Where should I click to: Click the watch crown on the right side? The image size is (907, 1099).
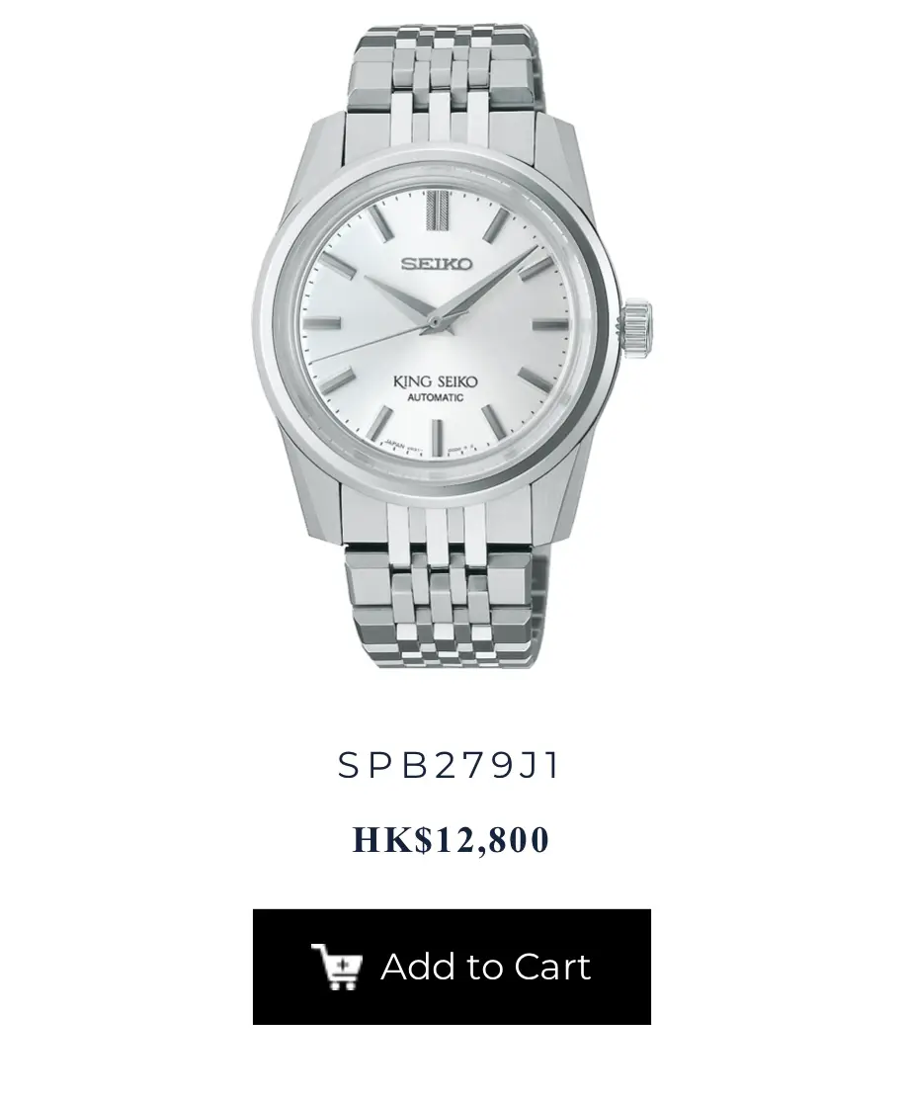(x=637, y=327)
